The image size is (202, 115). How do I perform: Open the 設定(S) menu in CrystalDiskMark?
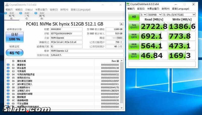click(141, 9)
